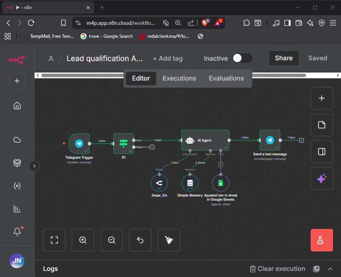The image size is (341, 277).
Task: Open the redalclient.ma bookmark
Action: [x=164, y=36]
